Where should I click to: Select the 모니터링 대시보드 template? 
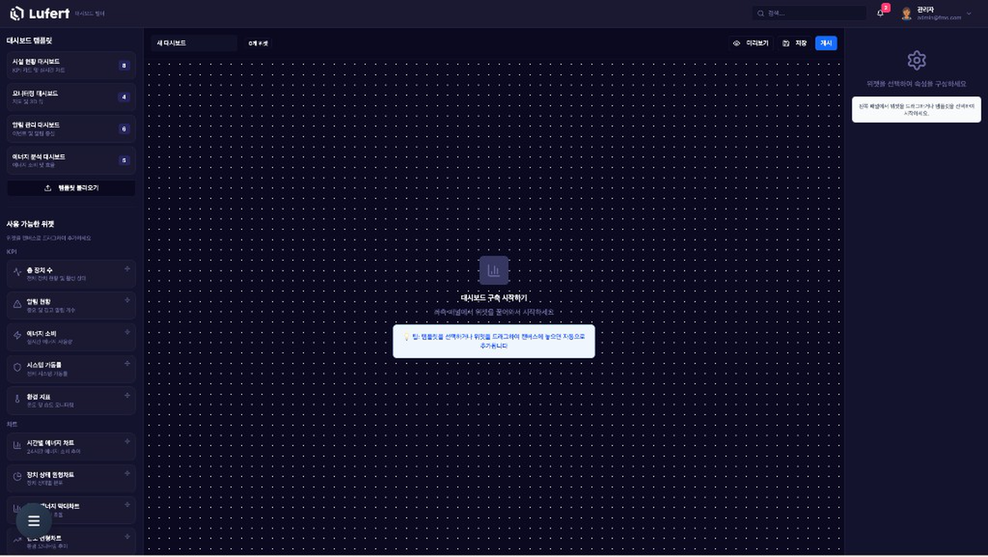(x=71, y=97)
